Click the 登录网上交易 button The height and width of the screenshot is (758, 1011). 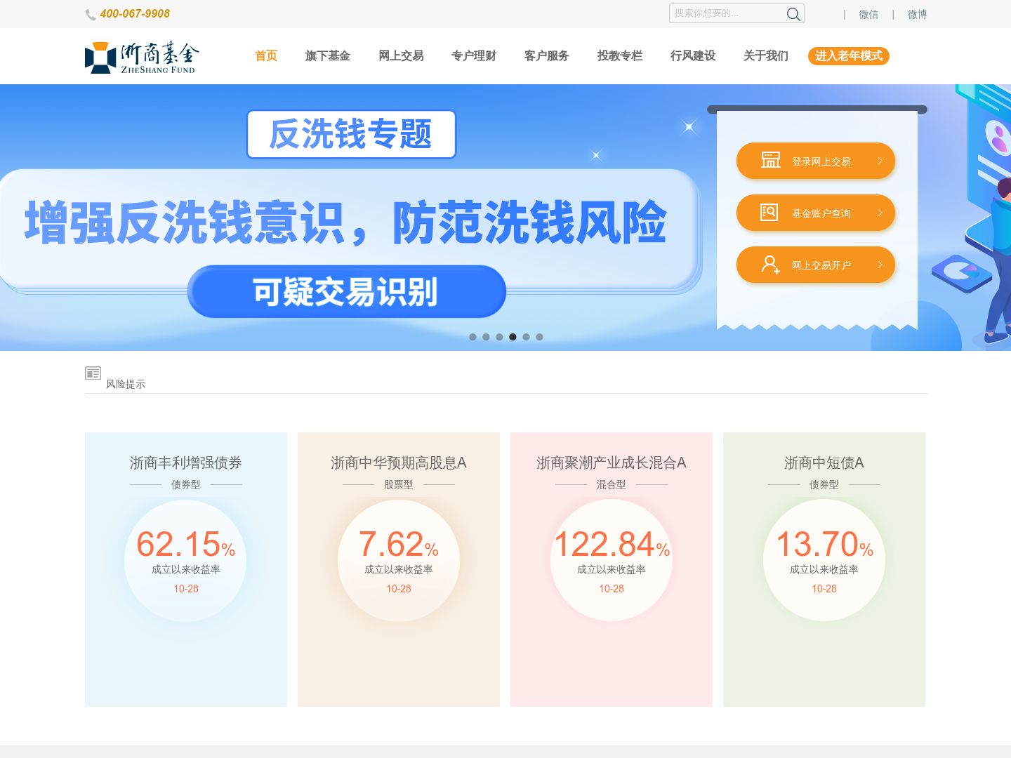tap(816, 161)
